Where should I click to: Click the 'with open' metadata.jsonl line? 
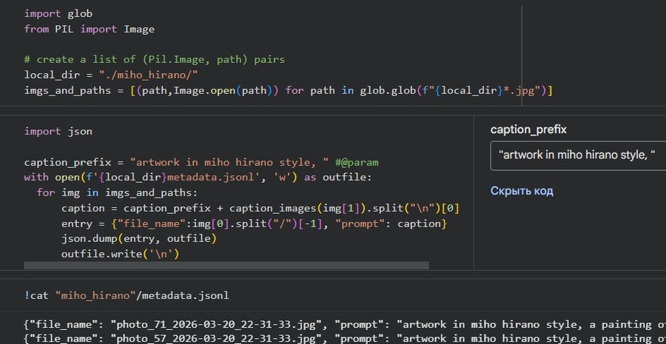click(198, 177)
